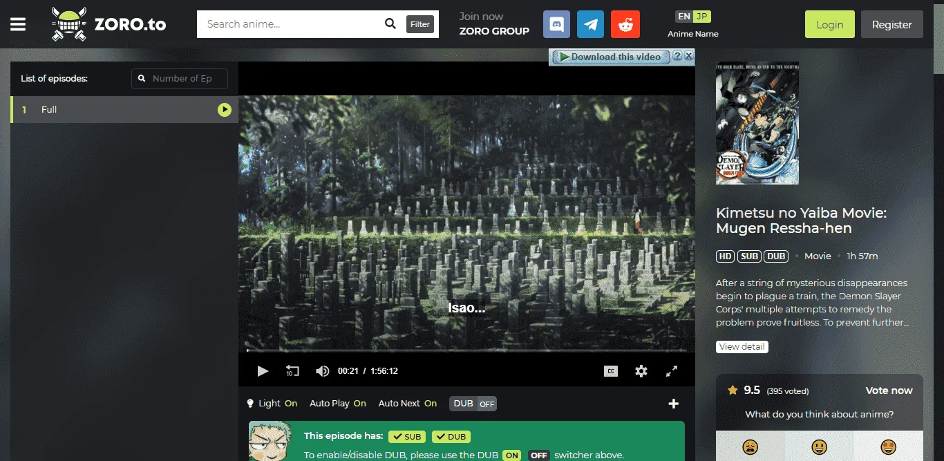Click the plus add-to-list icon
The image size is (944, 461).
pos(674,404)
